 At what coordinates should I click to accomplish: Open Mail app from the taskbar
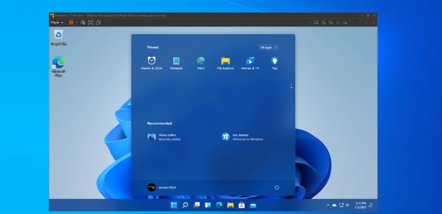tap(253, 205)
